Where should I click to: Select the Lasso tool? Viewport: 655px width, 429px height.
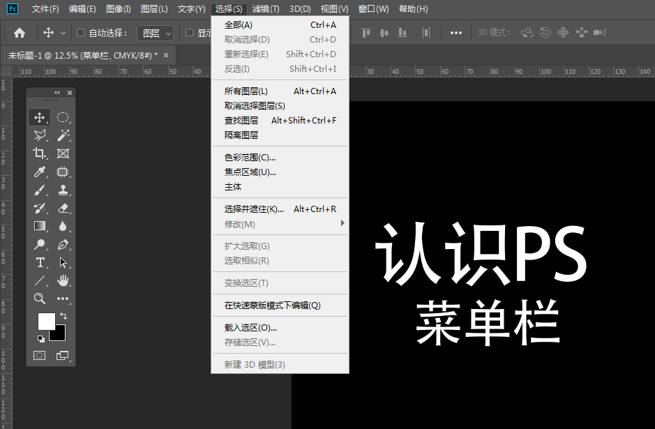click(40, 135)
